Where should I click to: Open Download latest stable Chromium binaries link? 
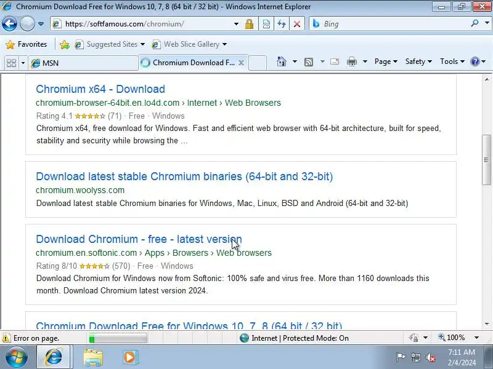click(184, 177)
